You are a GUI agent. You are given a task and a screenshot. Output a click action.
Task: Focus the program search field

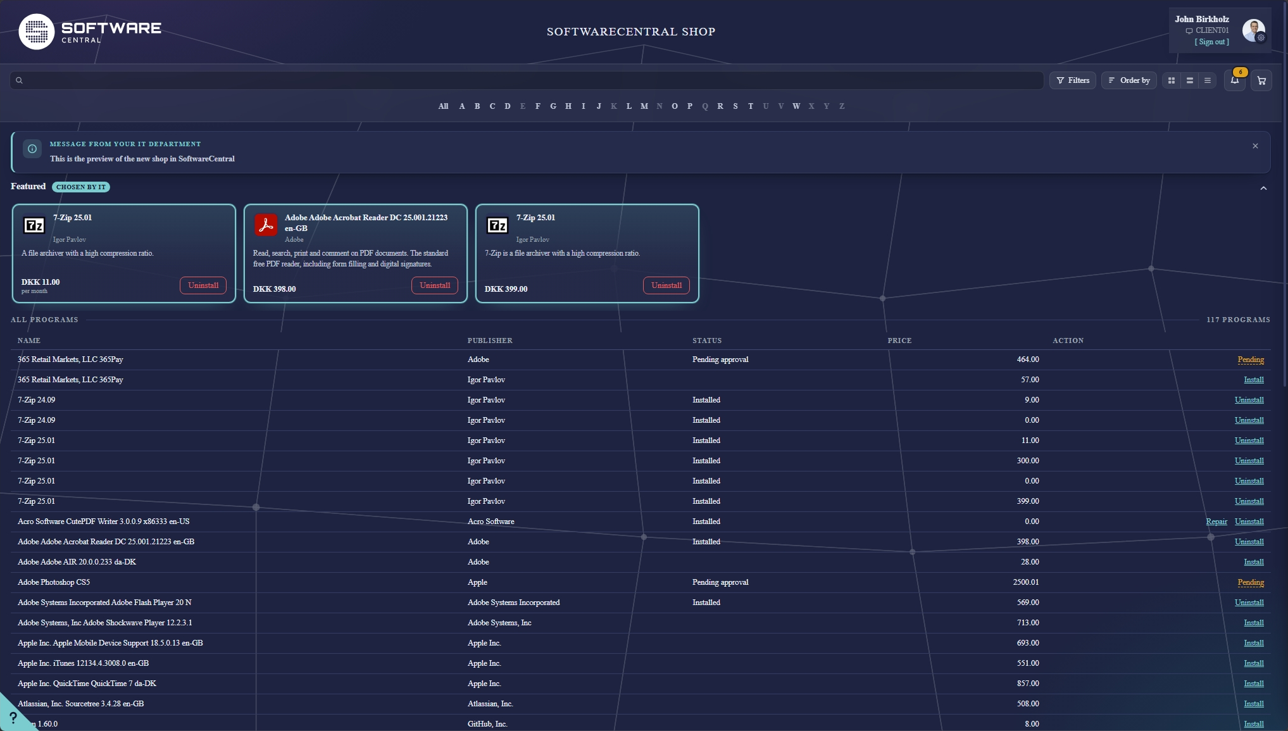coord(527,80)
